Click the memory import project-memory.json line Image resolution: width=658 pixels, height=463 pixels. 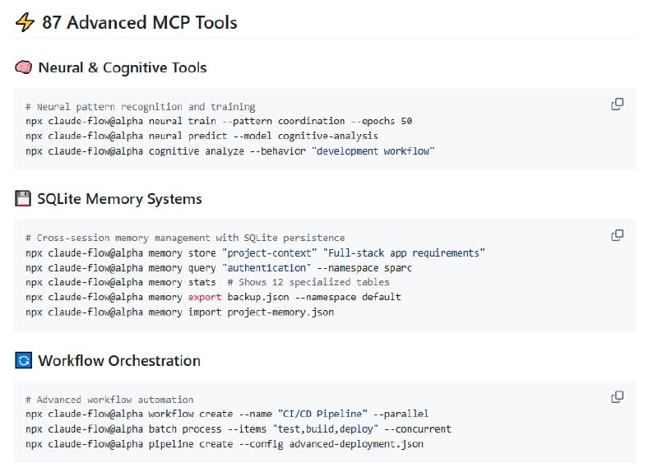179,312
